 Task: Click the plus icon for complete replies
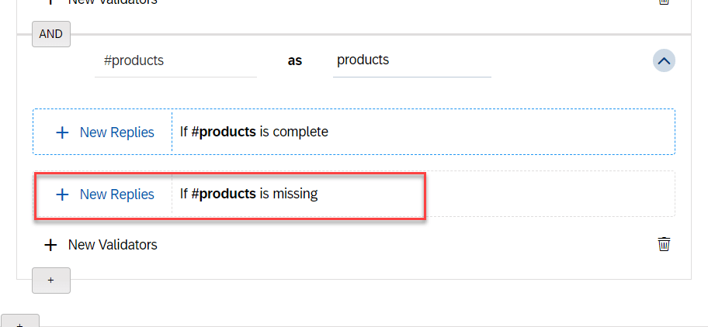pyautogui.click(x=62, y=133)
